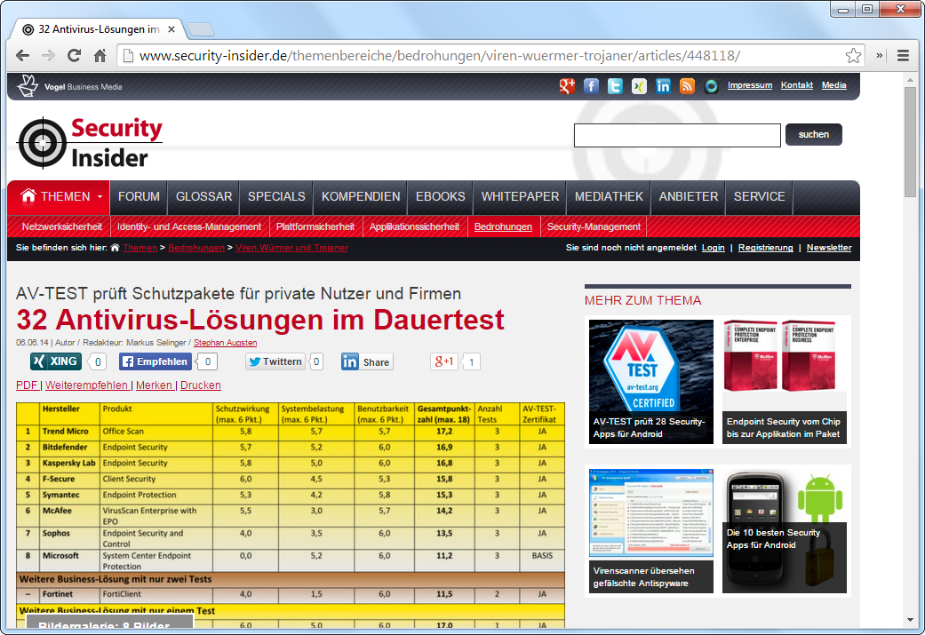Show hidden extensions with the chevron
The image size is (925, 635).
880,56
